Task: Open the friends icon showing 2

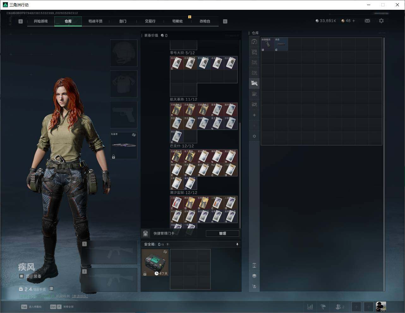Action: tap(340, 307)
